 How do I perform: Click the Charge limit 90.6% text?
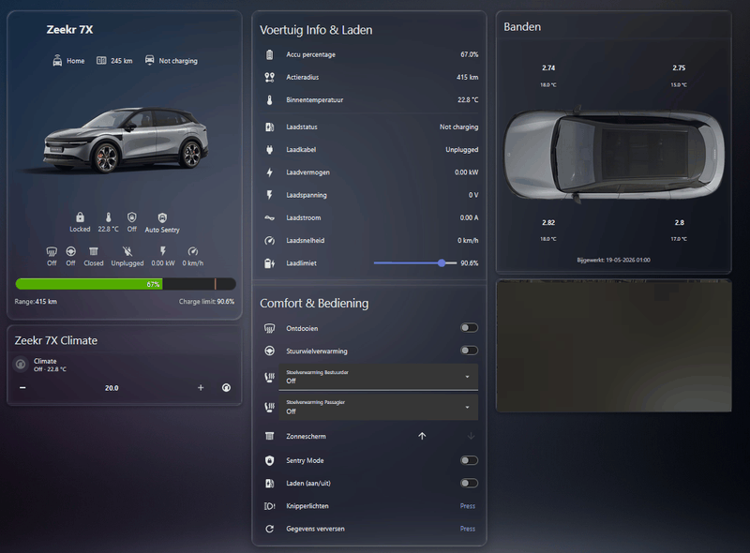pos(206,302)
